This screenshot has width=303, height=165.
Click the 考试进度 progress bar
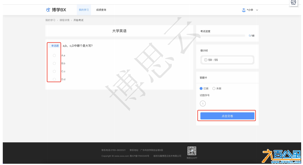click(223, 36)
